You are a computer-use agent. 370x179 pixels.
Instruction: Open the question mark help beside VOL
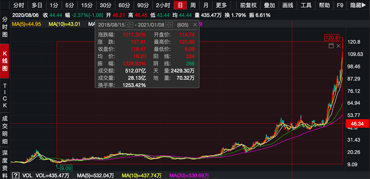click(16, 175)
